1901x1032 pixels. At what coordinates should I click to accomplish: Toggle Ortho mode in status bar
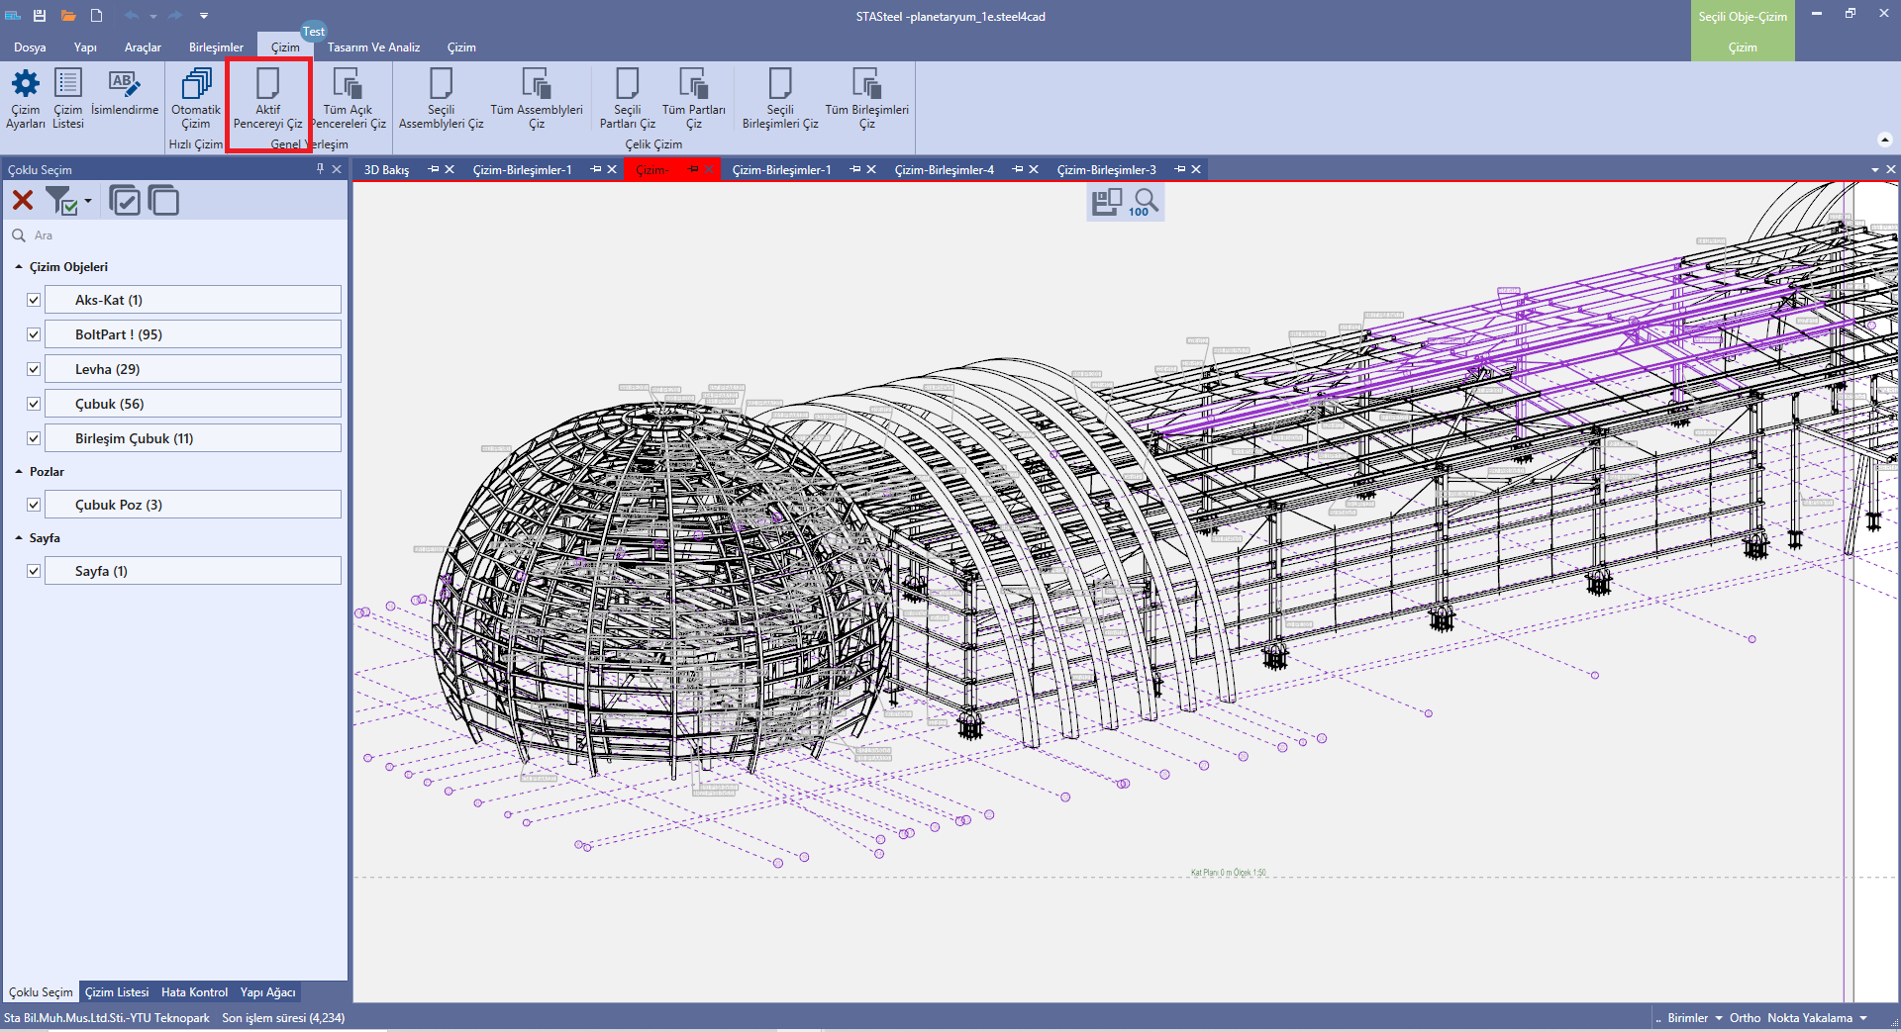(1745, 1018)
